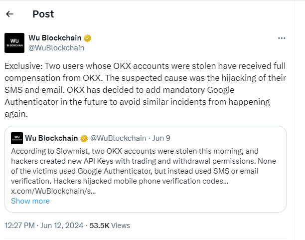Click the quoted post's small avatar
This screenshot has width=305, height=240.
click(x=16, y=138)
